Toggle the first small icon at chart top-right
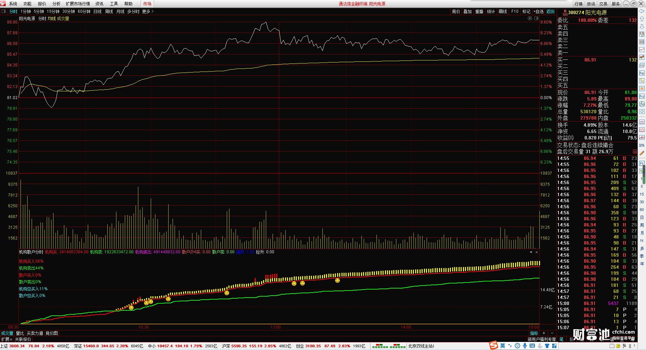This screenshot has height=350, width=646. pos(530,18)
